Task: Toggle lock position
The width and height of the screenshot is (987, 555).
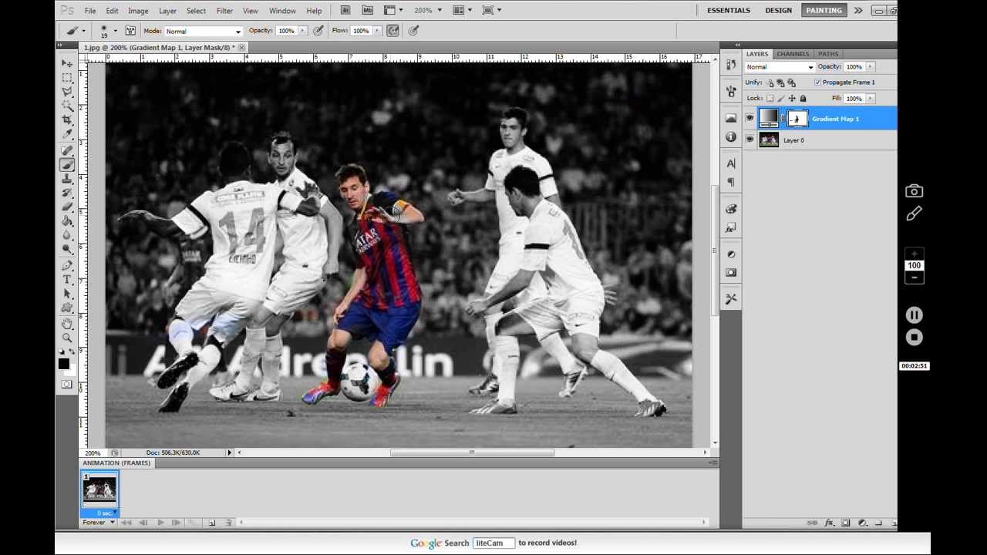Action: (792, 99)
